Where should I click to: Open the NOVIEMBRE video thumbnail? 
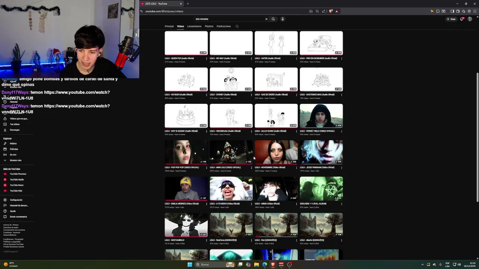276,152
